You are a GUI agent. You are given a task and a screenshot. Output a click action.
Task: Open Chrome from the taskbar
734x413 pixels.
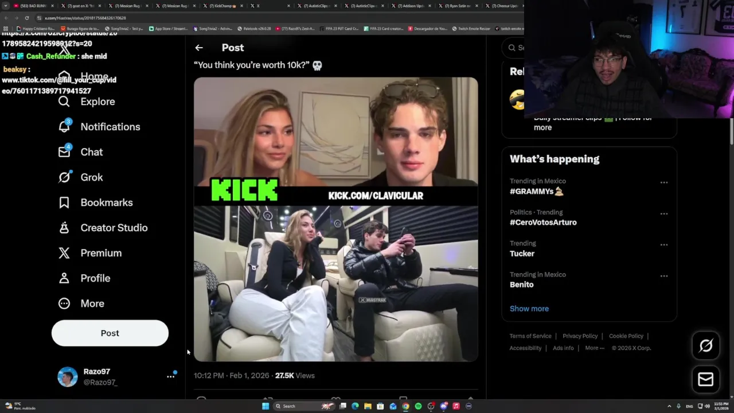[x=405, y=406]
